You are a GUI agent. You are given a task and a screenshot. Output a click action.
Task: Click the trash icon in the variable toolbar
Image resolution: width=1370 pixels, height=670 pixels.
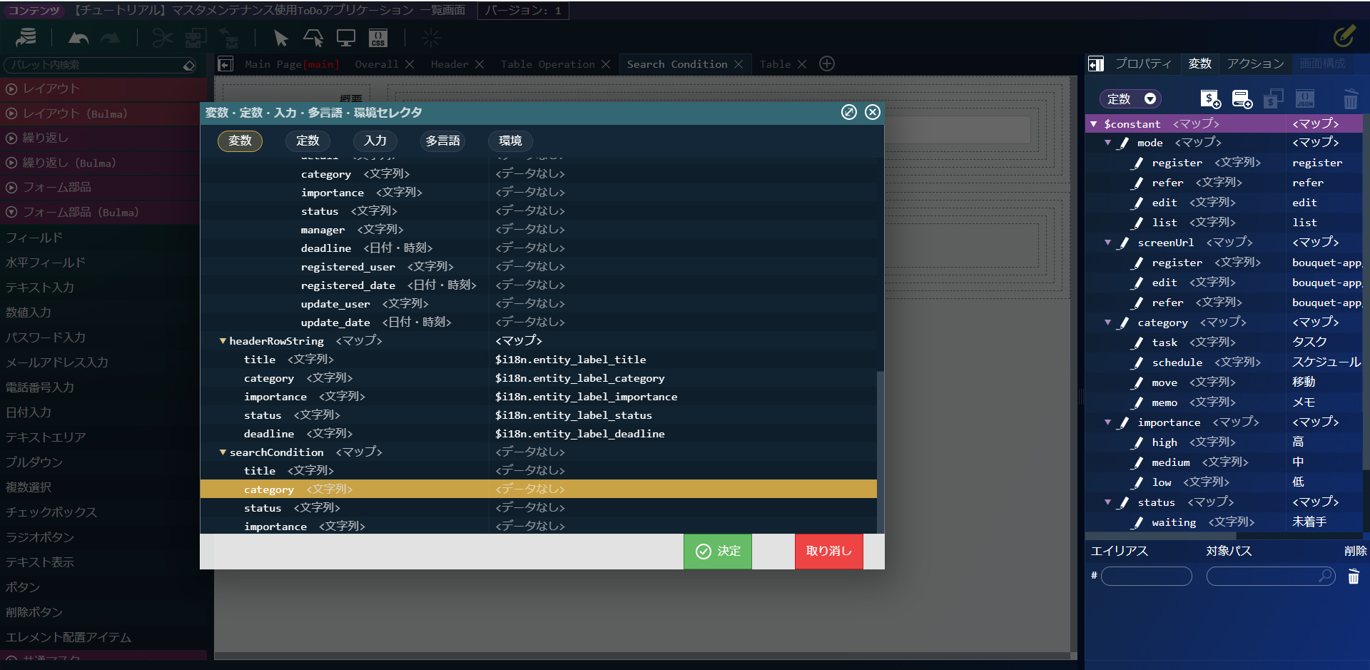click(x=1351, y=99)
